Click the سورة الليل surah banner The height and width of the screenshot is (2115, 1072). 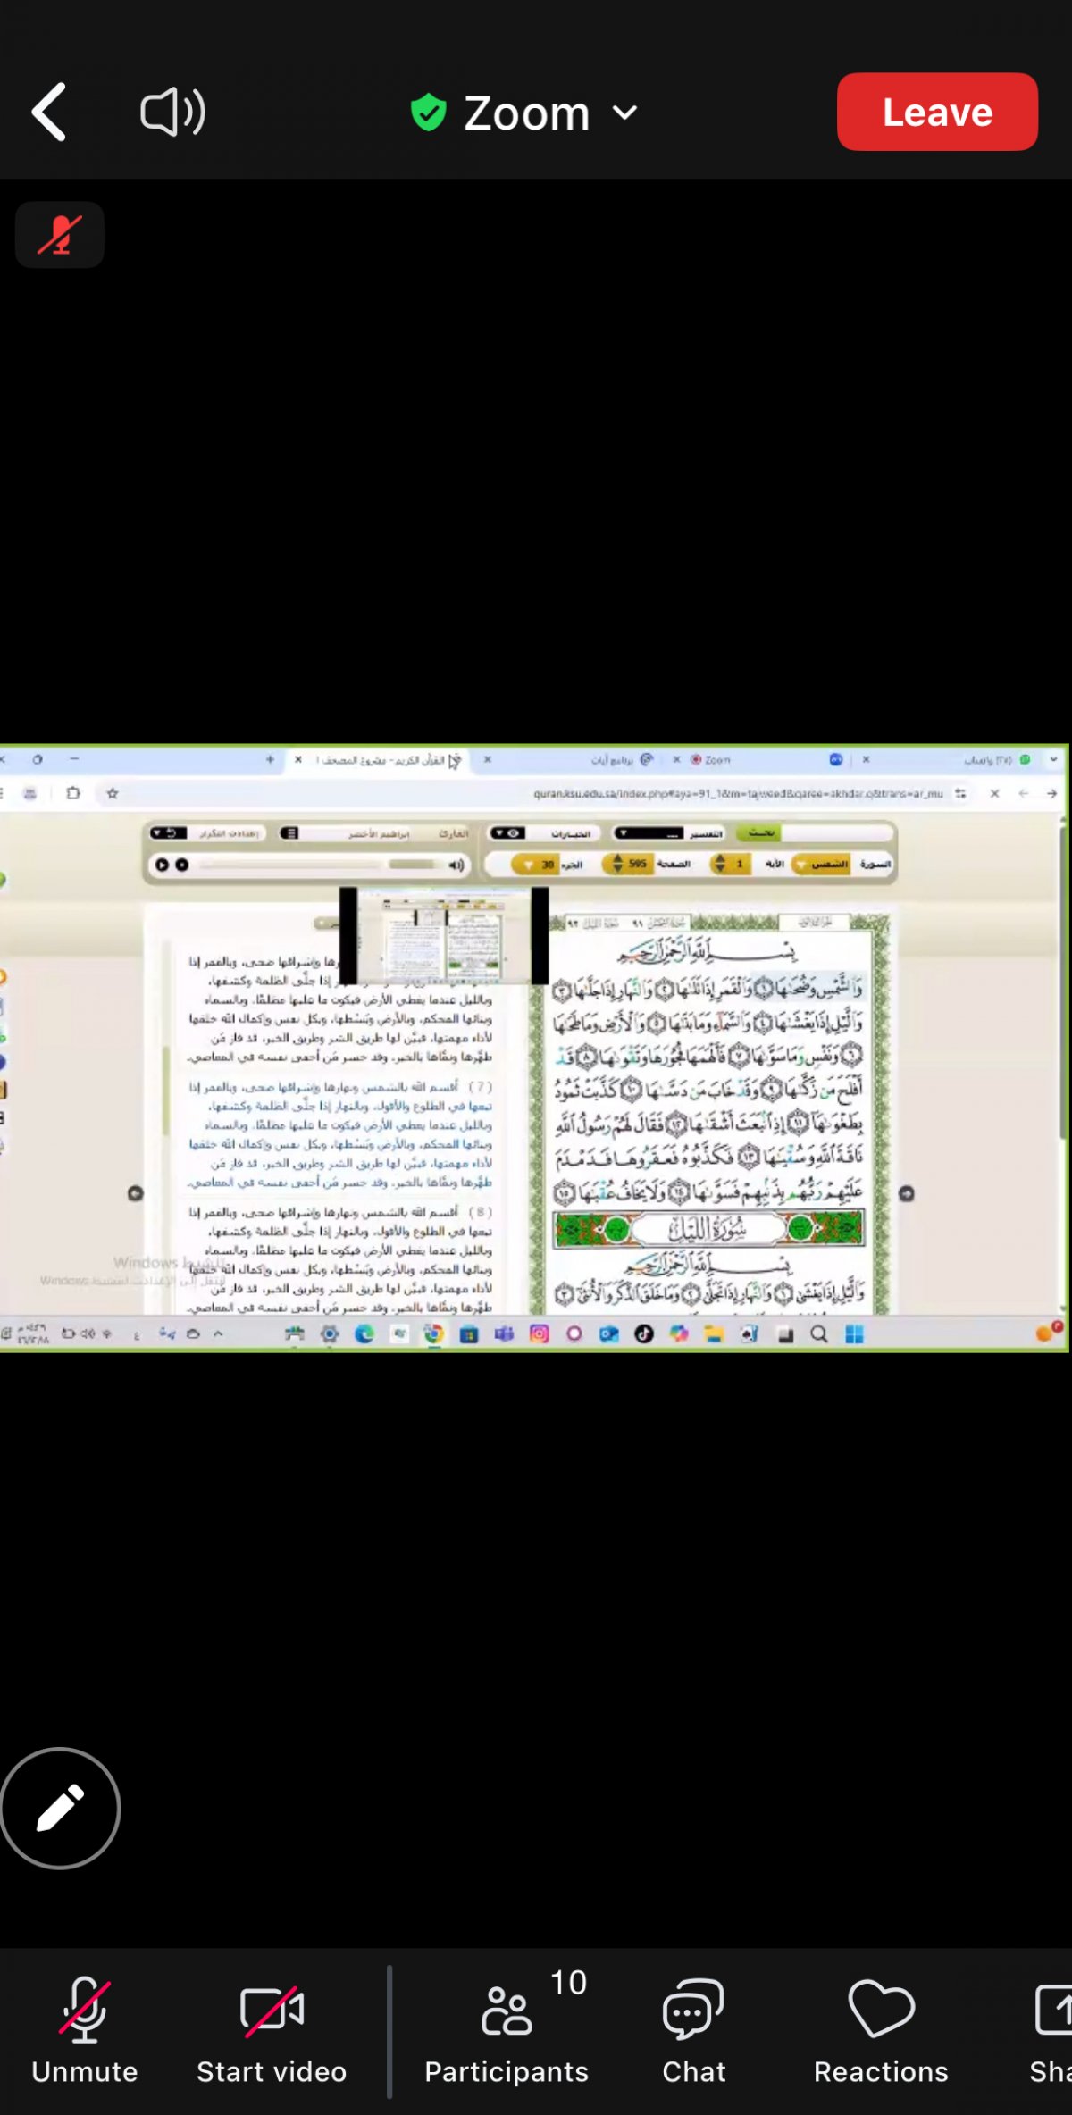[x=709, y=1229]
